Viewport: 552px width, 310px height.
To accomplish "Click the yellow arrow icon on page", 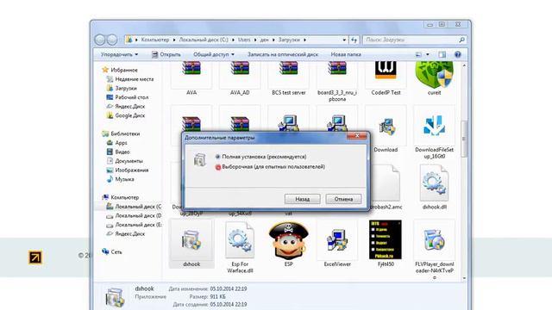I will pos(35,257).
